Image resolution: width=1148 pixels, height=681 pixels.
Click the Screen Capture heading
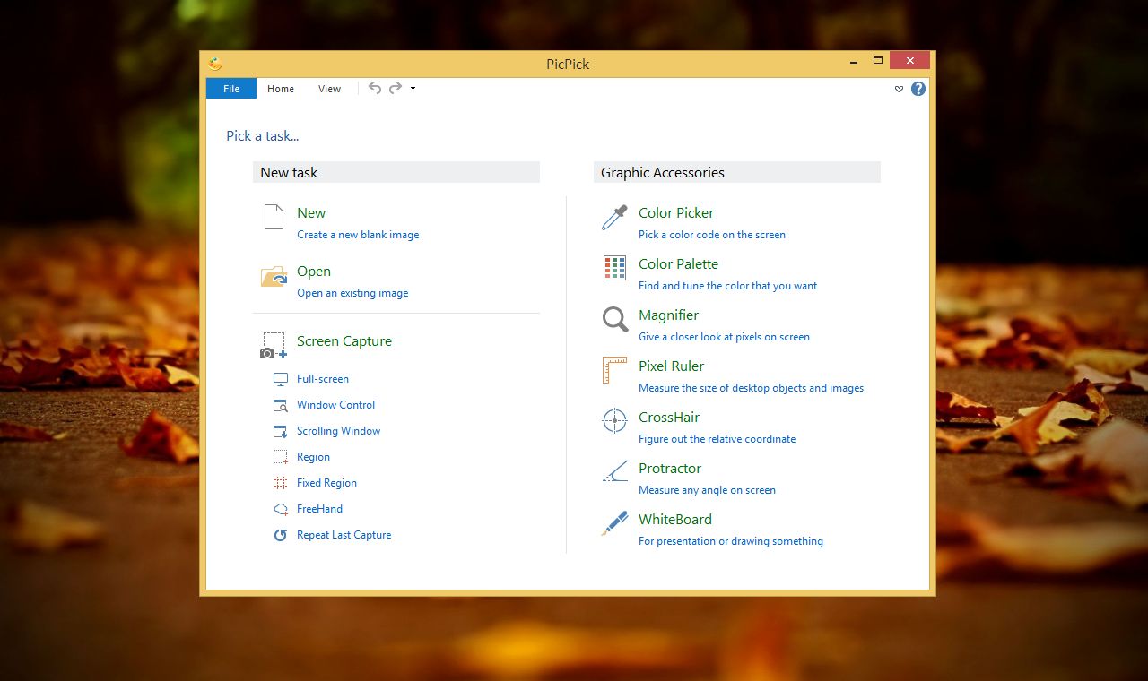coord(344,341)
